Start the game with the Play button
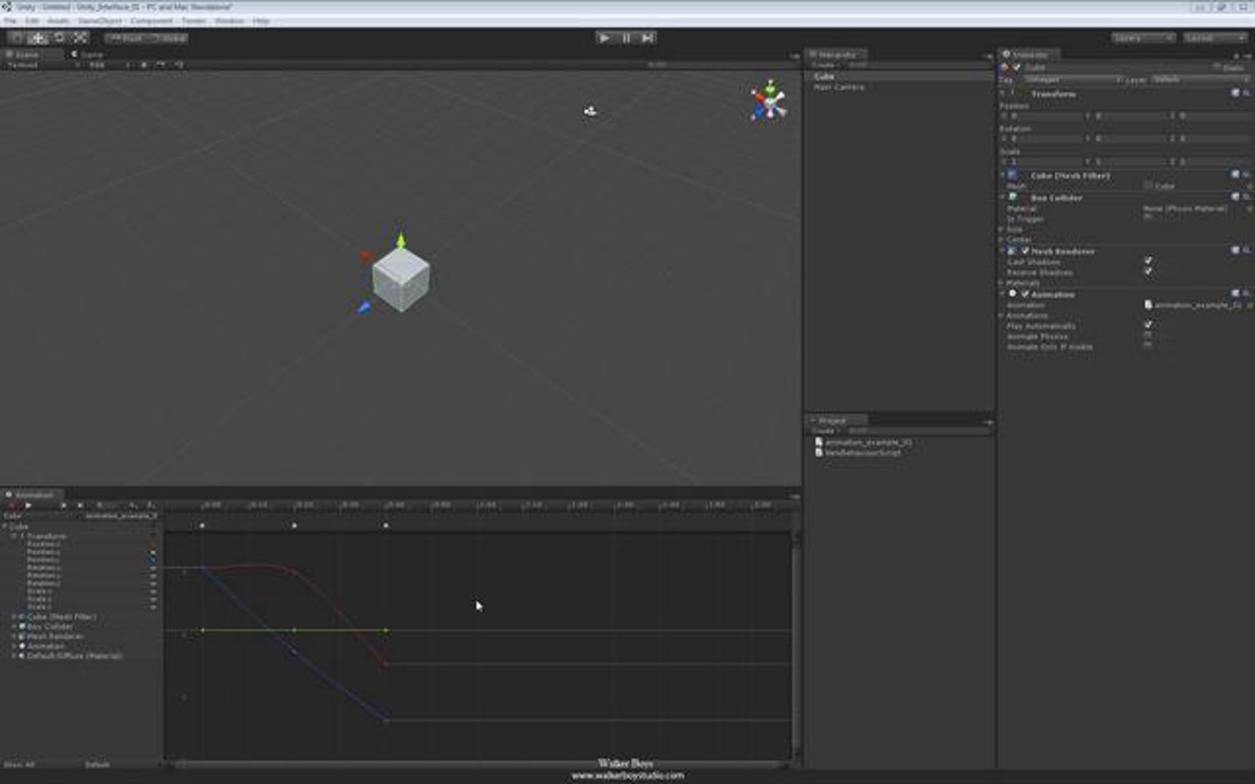 (x=604, y=38)
